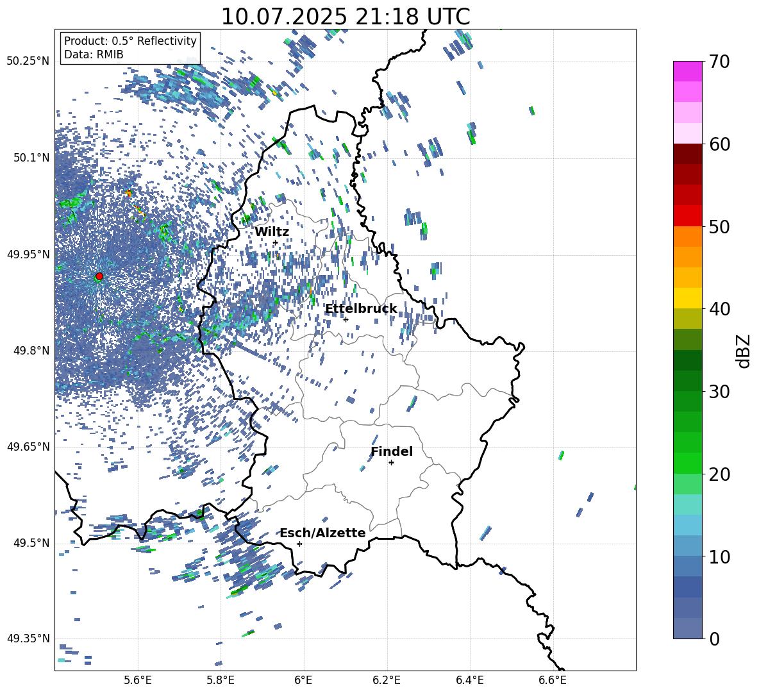Click the 6.6°E longitude tick label

point(553,680)
